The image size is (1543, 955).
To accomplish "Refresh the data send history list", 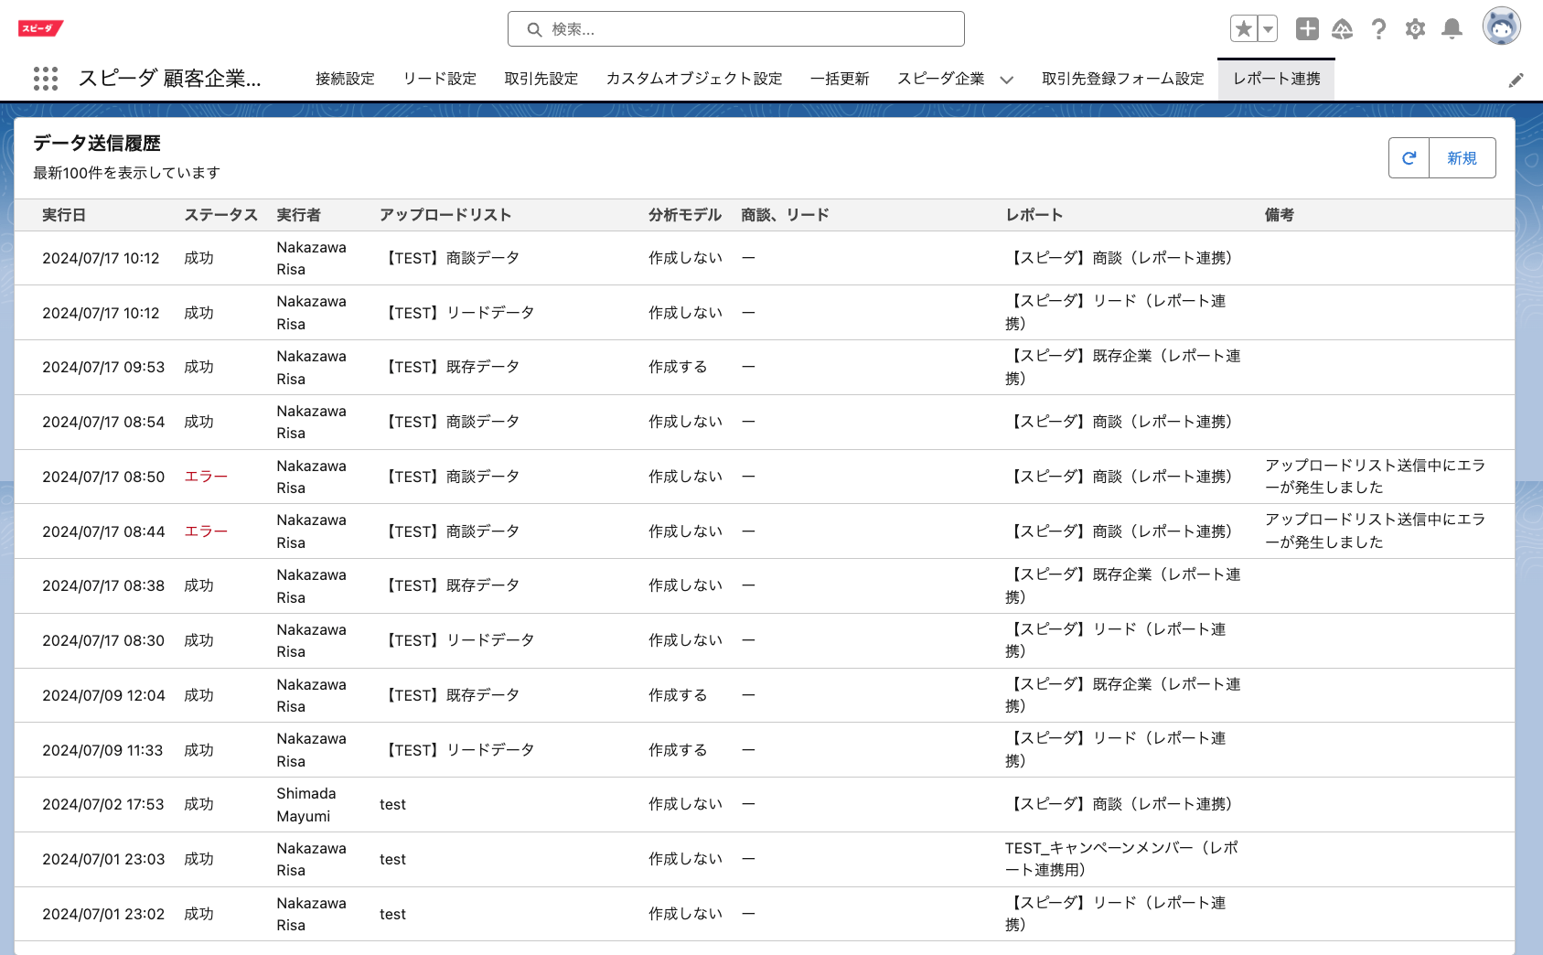I will (1409, 156).
